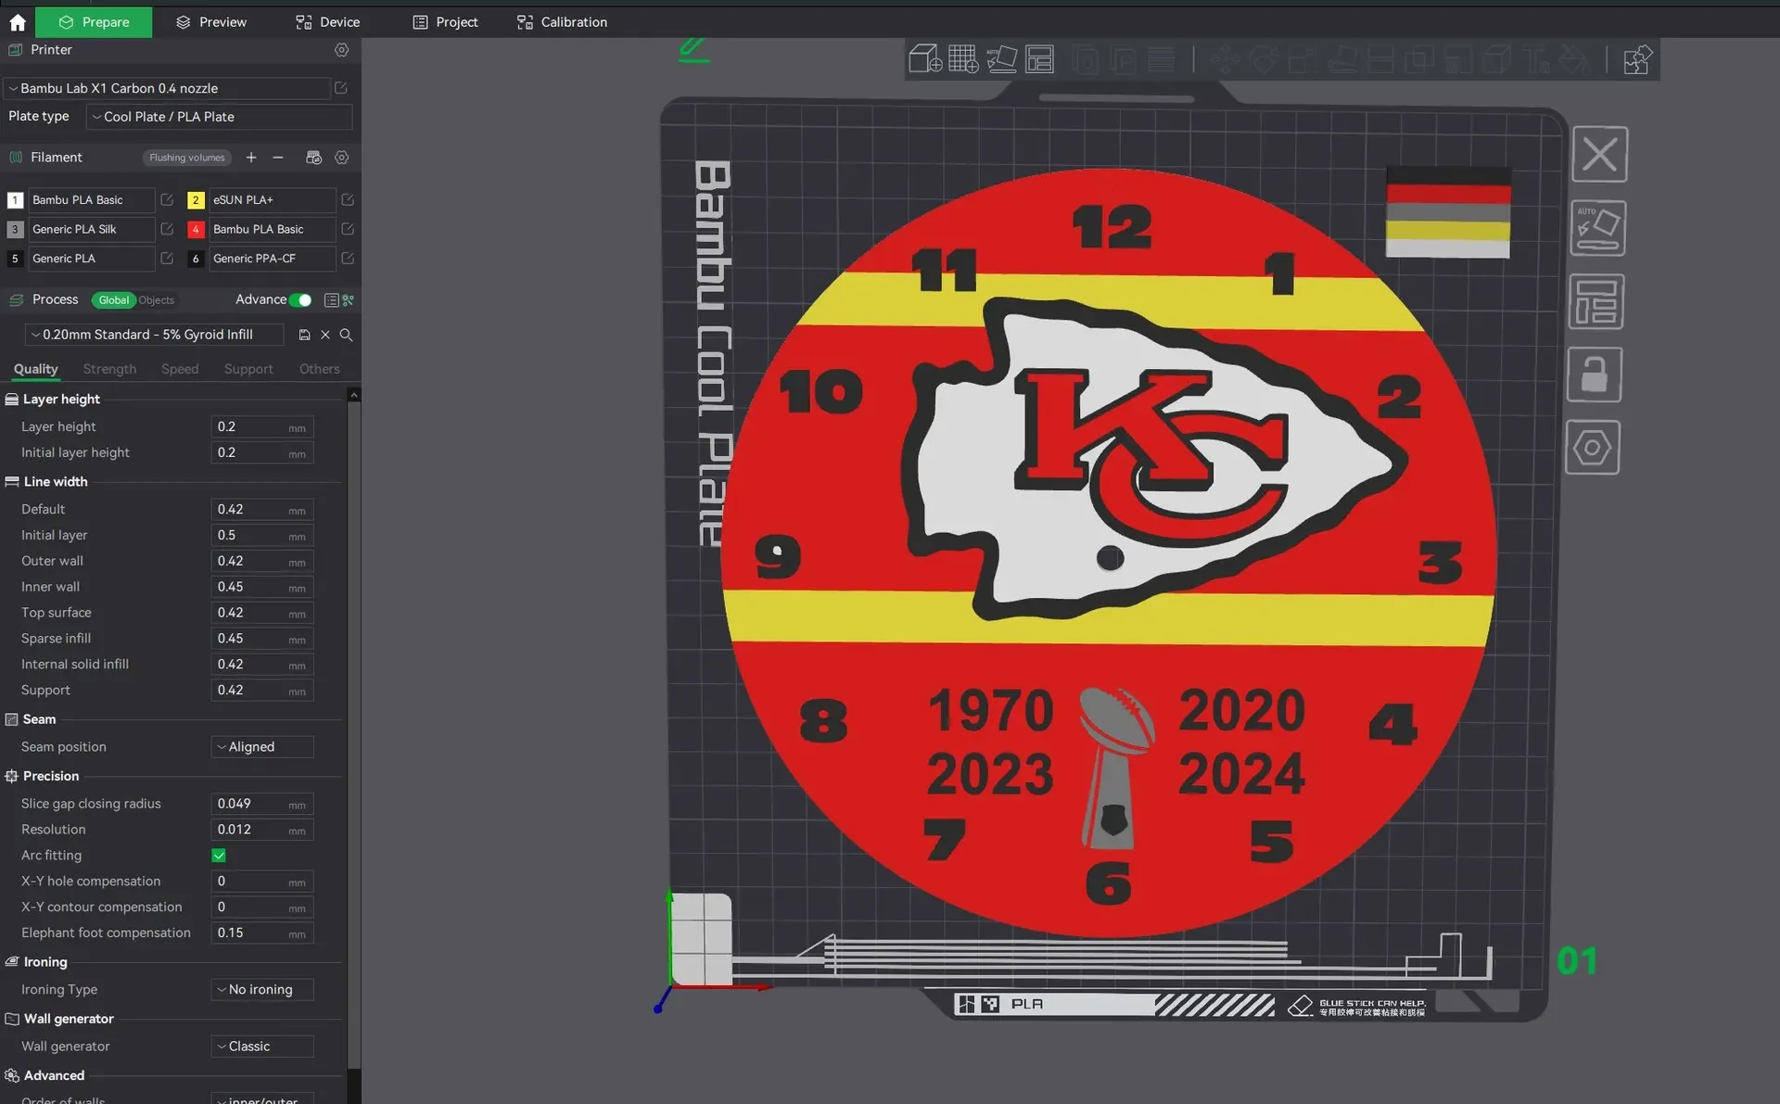Viewport: 1780px width, 1104px height.
Task: Pick color for filament 1 white swatch
Action: [15, 200]
